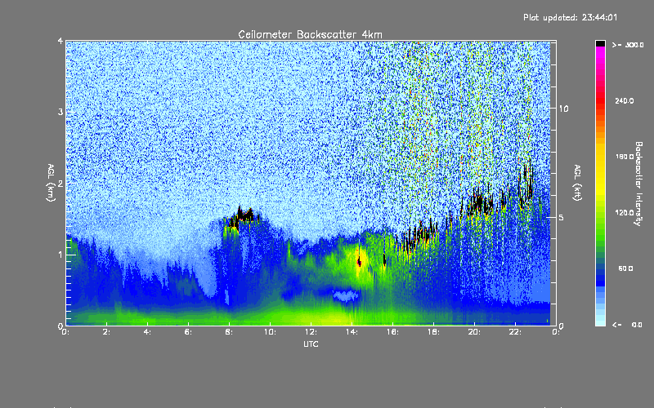
Task: Click the '>= 300.0' colorbar label
Action: [x=628, y=45]
